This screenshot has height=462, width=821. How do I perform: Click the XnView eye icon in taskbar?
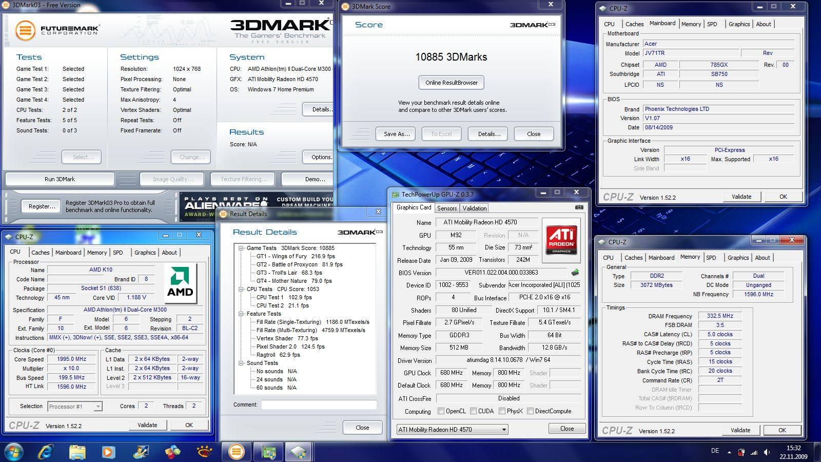click(204, 452)
